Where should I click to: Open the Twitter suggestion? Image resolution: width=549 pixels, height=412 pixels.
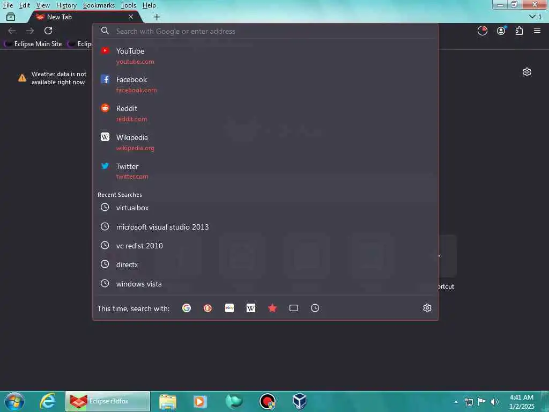[x=265, y=171]
